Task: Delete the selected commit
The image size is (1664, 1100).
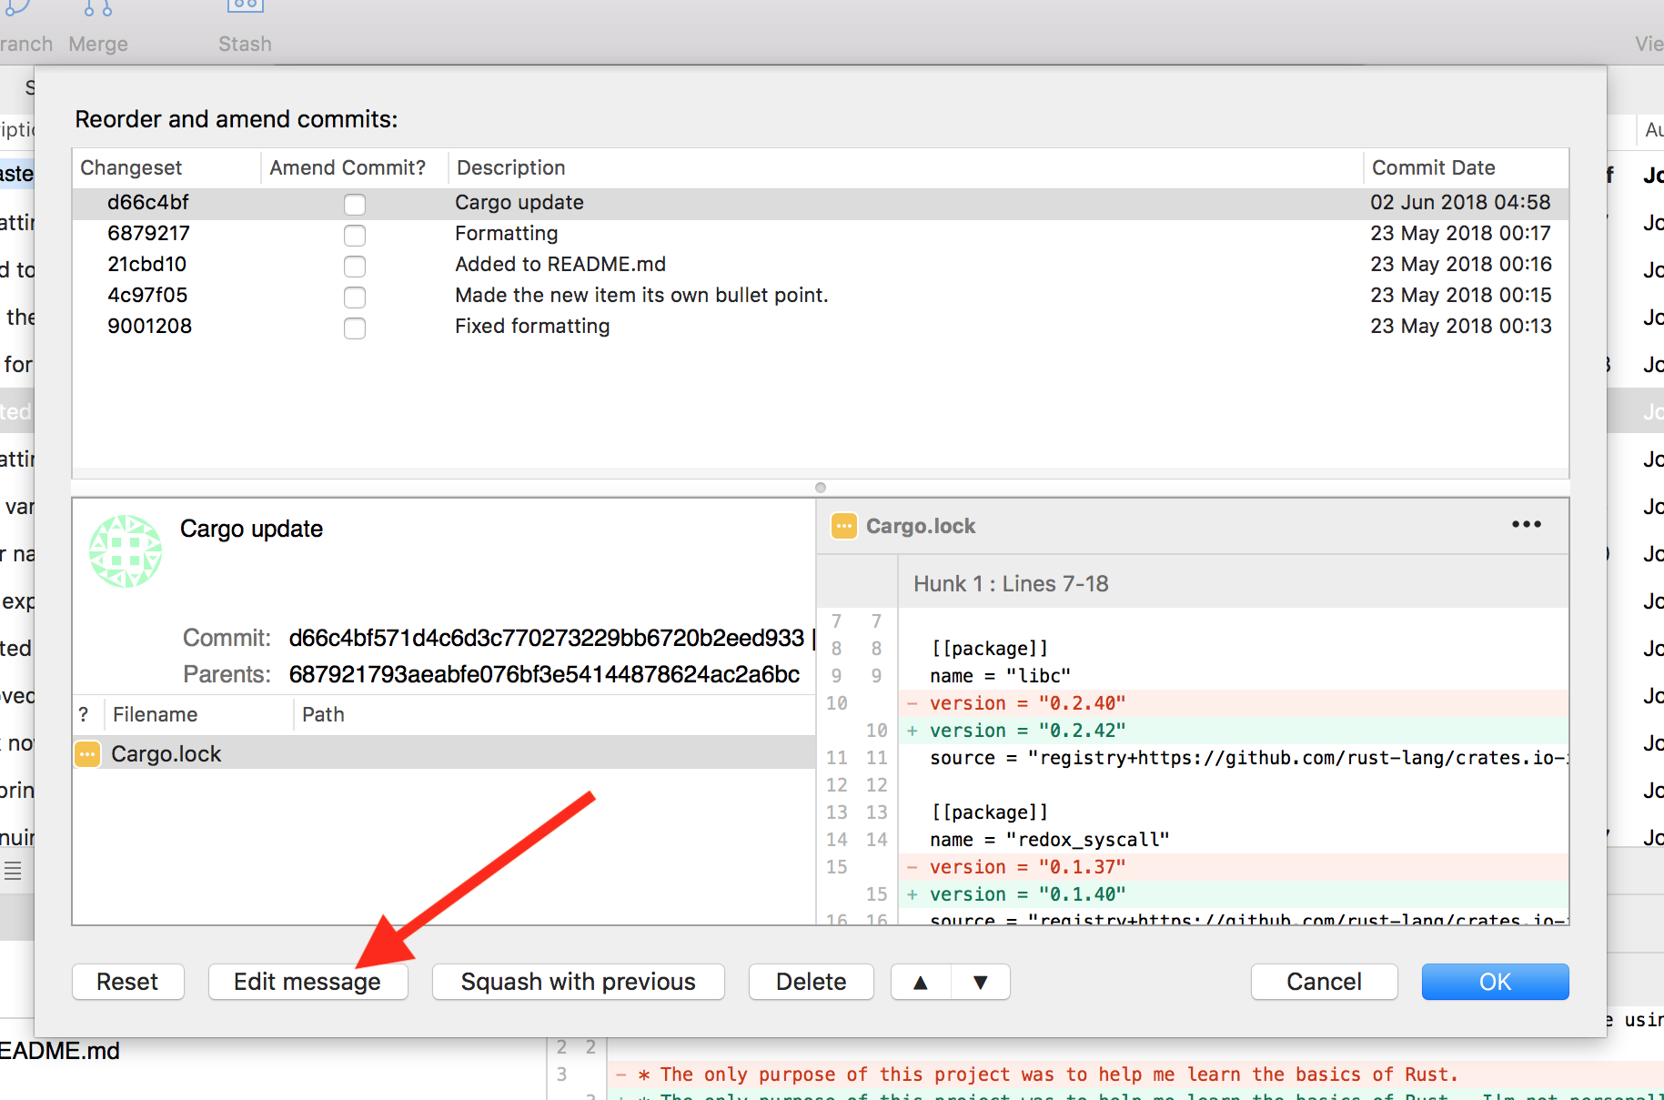Action: tap(810, 982)
